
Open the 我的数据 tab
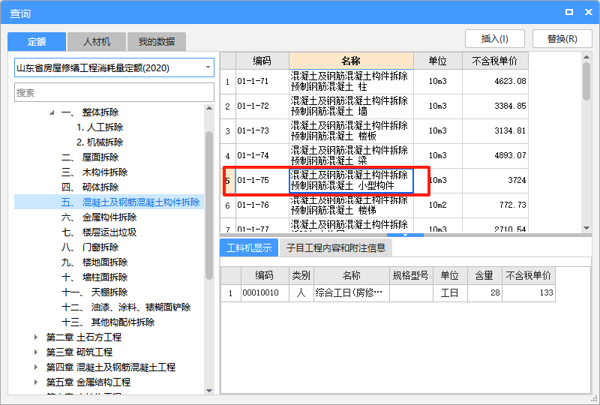tap(157, 41)
